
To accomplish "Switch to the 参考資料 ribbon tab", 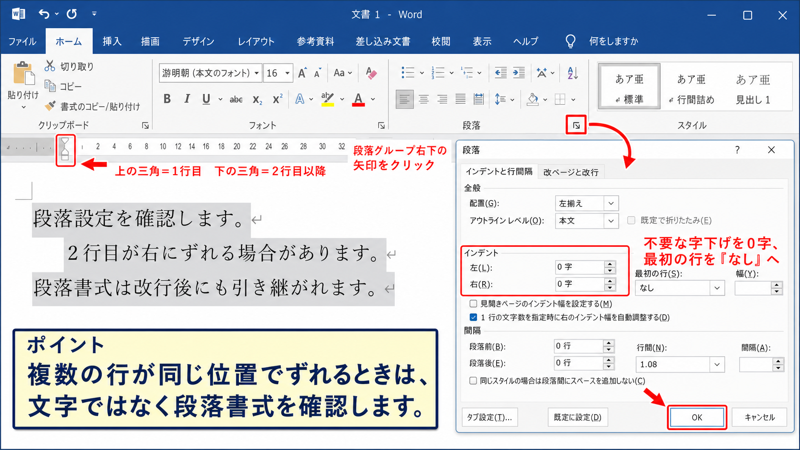I will (315, 42).
